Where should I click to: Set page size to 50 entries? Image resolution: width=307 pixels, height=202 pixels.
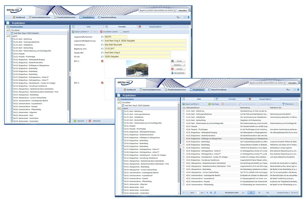[x=259, y=193]
